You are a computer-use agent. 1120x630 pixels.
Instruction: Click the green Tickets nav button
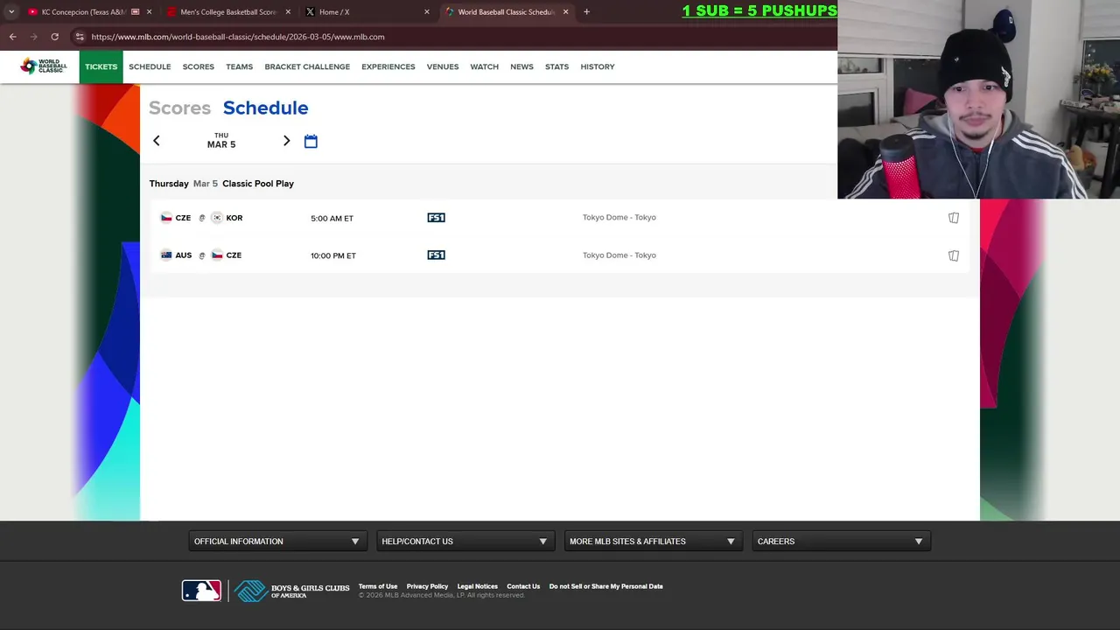tap(101, 67)
